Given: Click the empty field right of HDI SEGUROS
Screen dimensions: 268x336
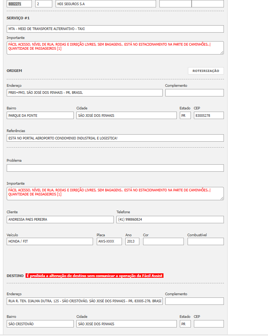Looking at the screenshot, I should point(175,4).
